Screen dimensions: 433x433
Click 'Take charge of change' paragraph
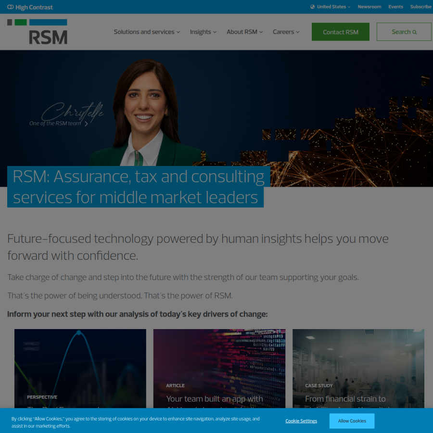click(x=183, y=277)
